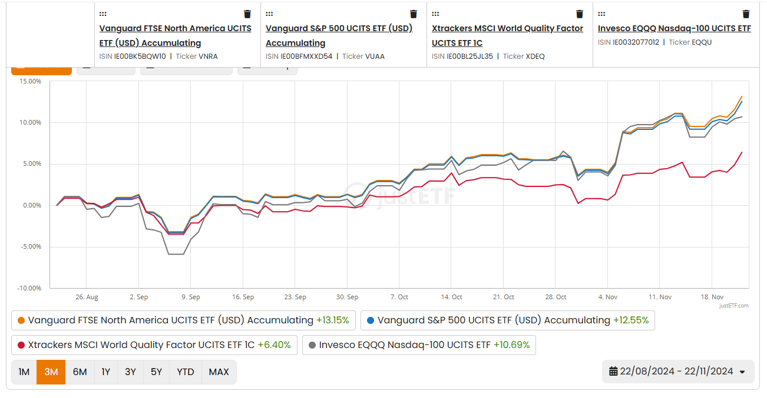Click Ticker XDEQ text
This screenshot has height=398, width=767.
(524, 56)
